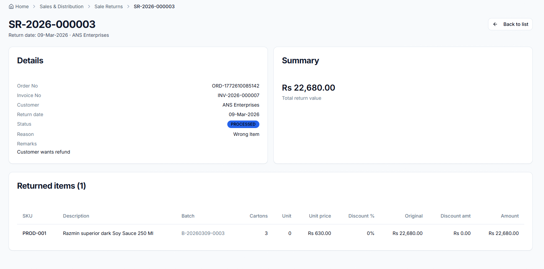Click order number ORD-1772610085142
Image resolution: width=544 pixels, height=269 pixels.
[x=235, y=86]
